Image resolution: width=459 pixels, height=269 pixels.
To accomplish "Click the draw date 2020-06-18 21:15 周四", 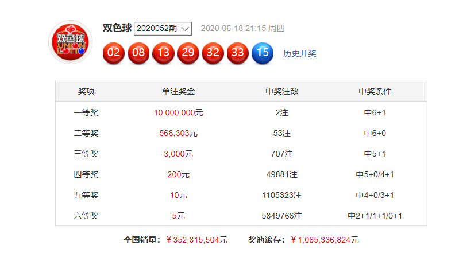I will tap(242, 28).
